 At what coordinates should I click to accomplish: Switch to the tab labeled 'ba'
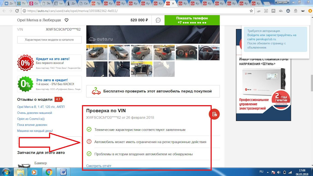[58, 3]
